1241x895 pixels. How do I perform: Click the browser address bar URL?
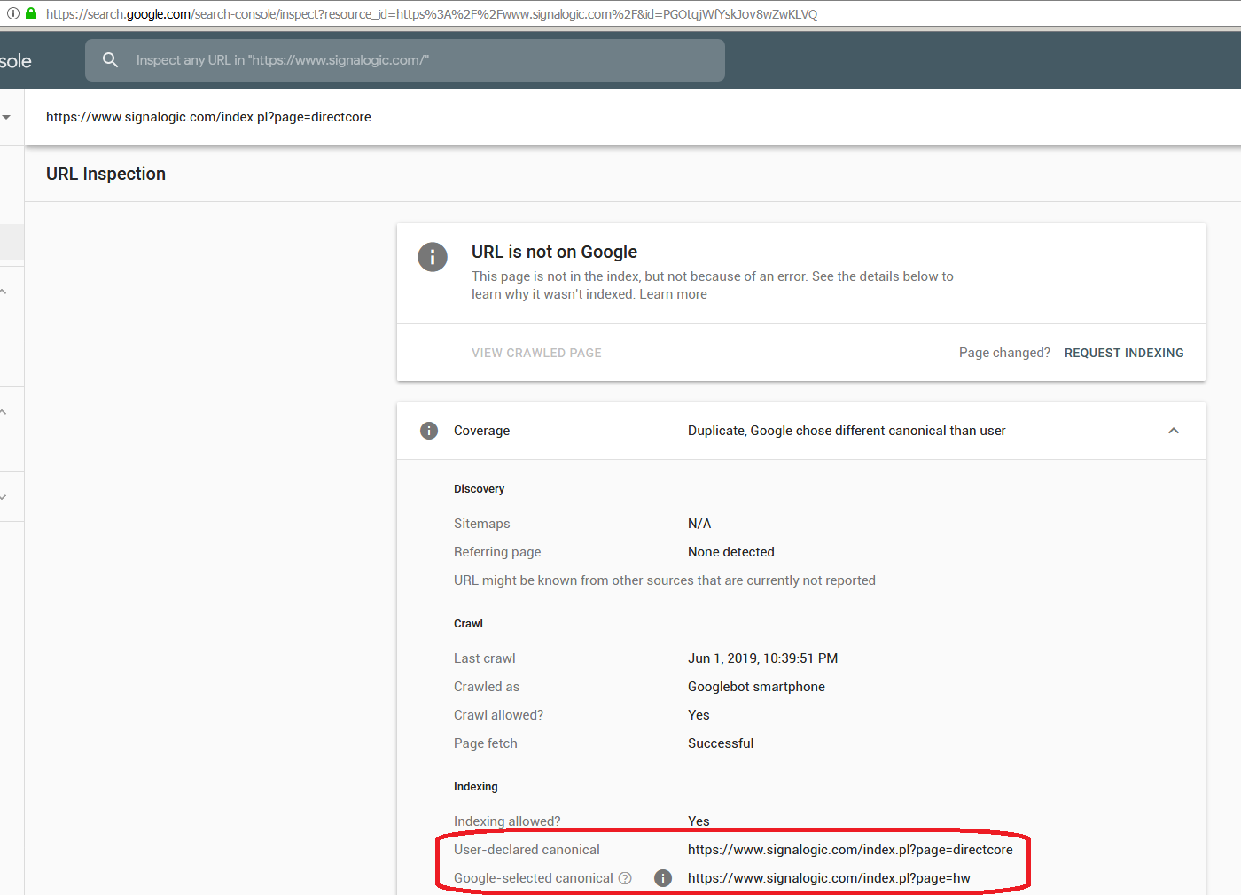click(432, 14)
